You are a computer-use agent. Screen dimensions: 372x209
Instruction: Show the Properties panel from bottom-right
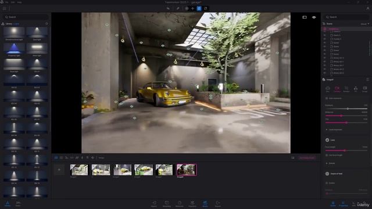point(344,204)
